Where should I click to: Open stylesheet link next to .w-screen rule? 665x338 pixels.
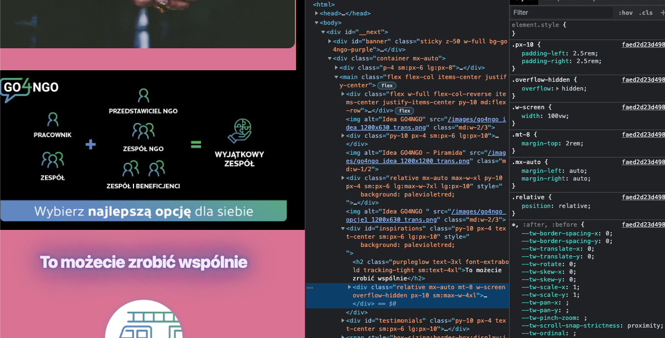pyautogui.click(x=643, y=107)
